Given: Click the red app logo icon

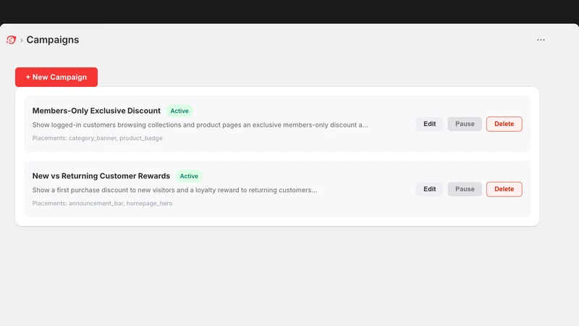Looking at the screenshot, I should coord(11,40).
